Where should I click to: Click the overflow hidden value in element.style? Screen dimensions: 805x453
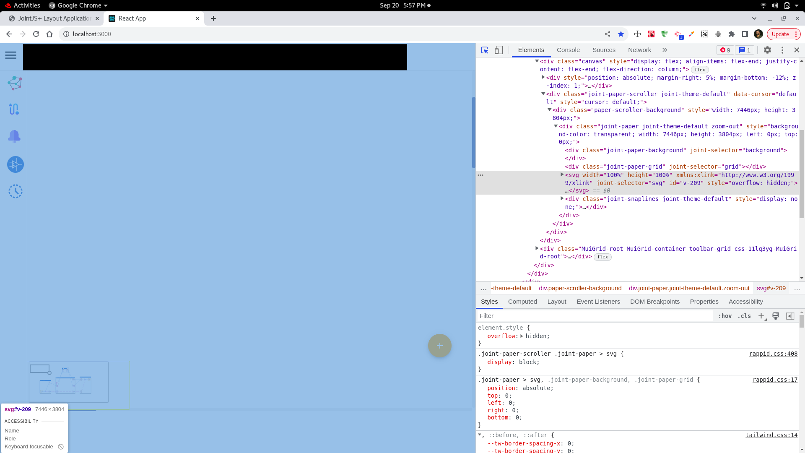coord(537,336)
